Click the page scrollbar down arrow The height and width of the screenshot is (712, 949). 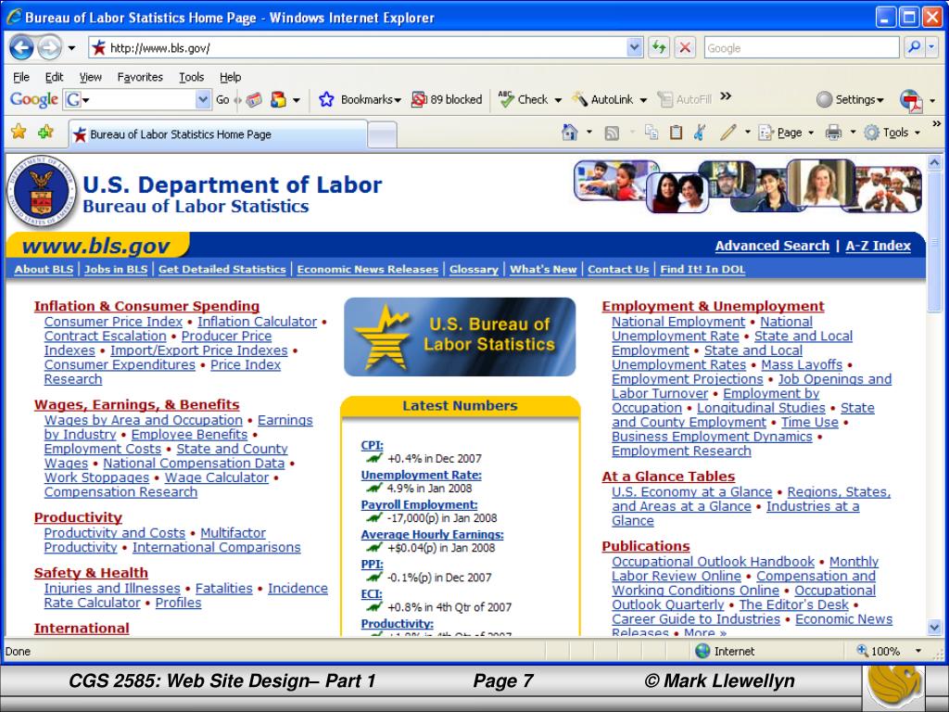[x=934, y=628]
